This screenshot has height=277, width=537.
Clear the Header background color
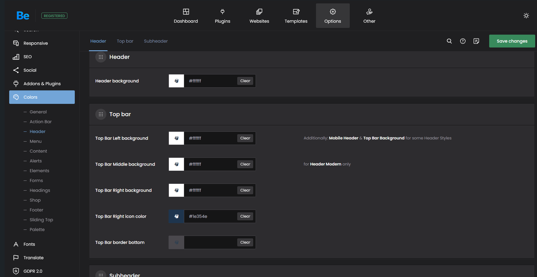coord(245,81)
